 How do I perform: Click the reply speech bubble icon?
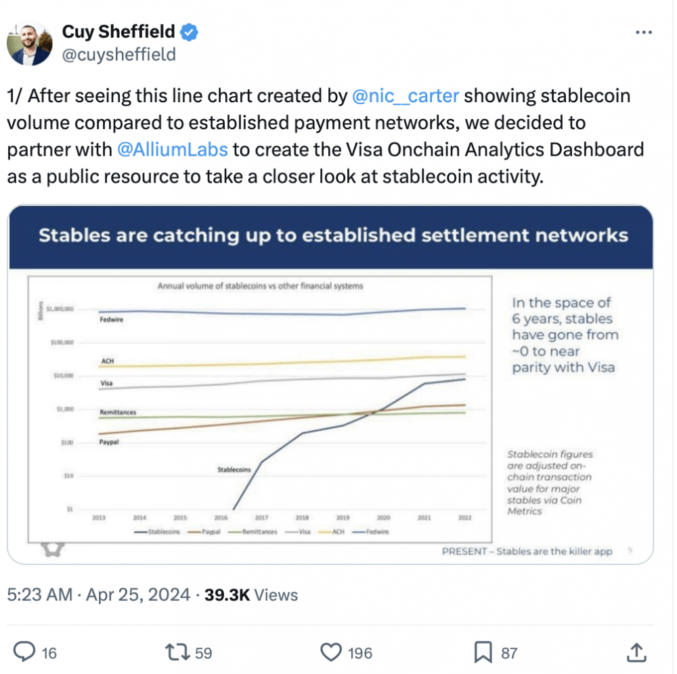click(24, 652)
